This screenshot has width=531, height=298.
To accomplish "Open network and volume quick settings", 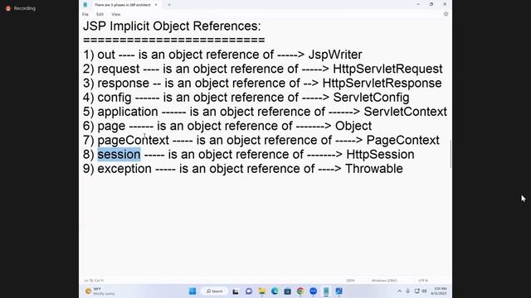I will (x=421, y=291).
